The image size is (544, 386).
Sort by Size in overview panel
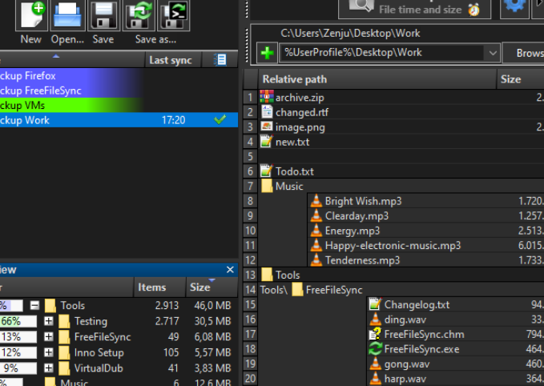click(x=212, y=287)
